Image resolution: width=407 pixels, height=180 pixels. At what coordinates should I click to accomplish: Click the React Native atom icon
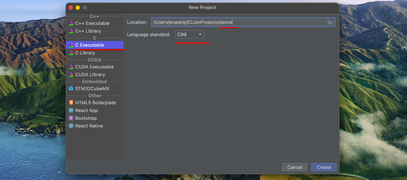(71, 126)
